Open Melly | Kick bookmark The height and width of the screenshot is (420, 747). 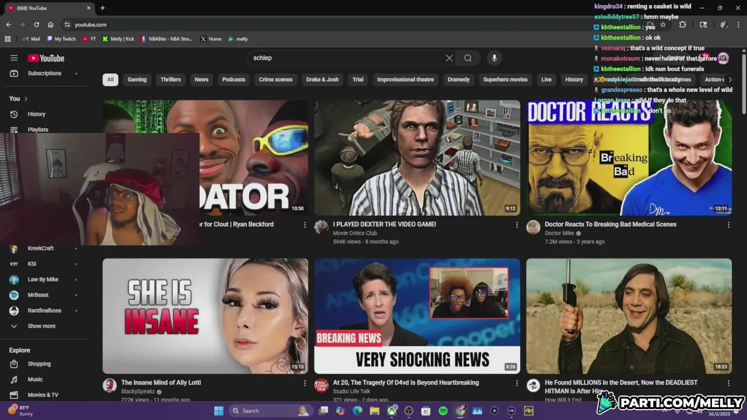(118, 39)
